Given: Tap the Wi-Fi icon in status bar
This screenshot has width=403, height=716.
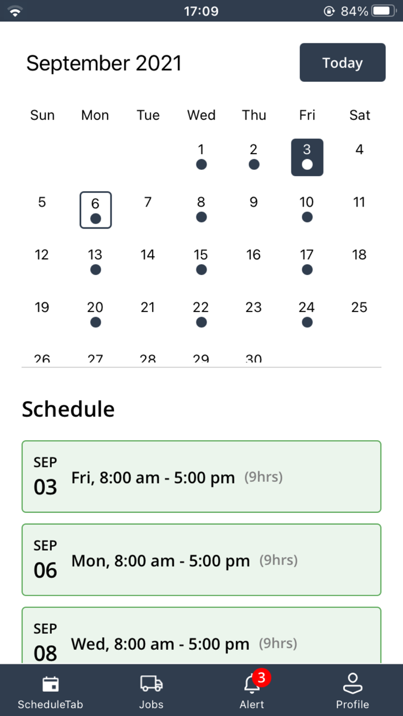Looking at the screenshot, I should coord(15,11).
